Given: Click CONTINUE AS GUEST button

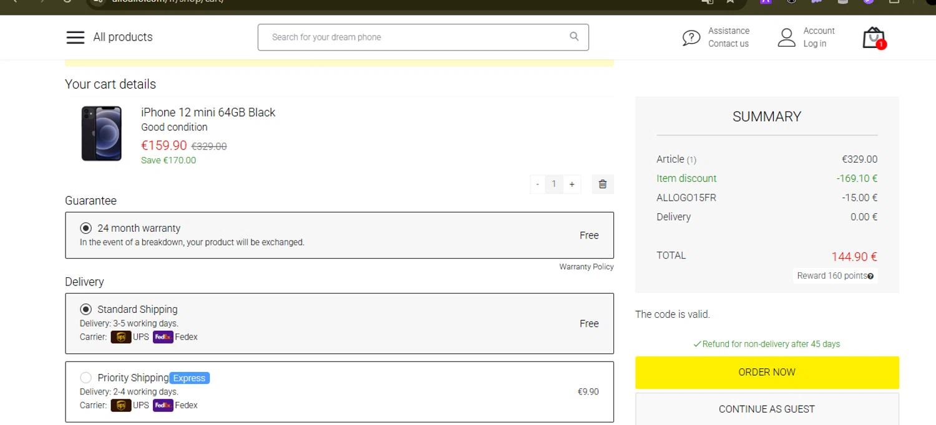Looking at the screenshot, I should pyautogui.click(x=767, y=409).
